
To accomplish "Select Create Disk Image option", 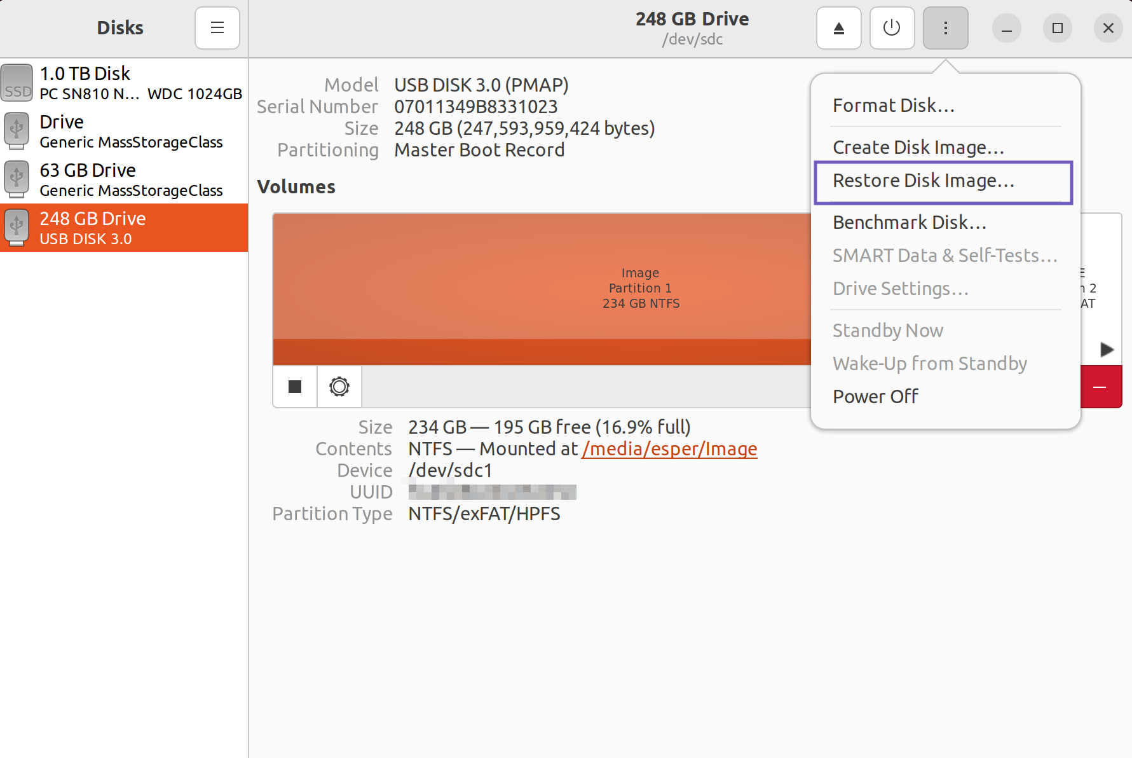I will tap(918, 147).
